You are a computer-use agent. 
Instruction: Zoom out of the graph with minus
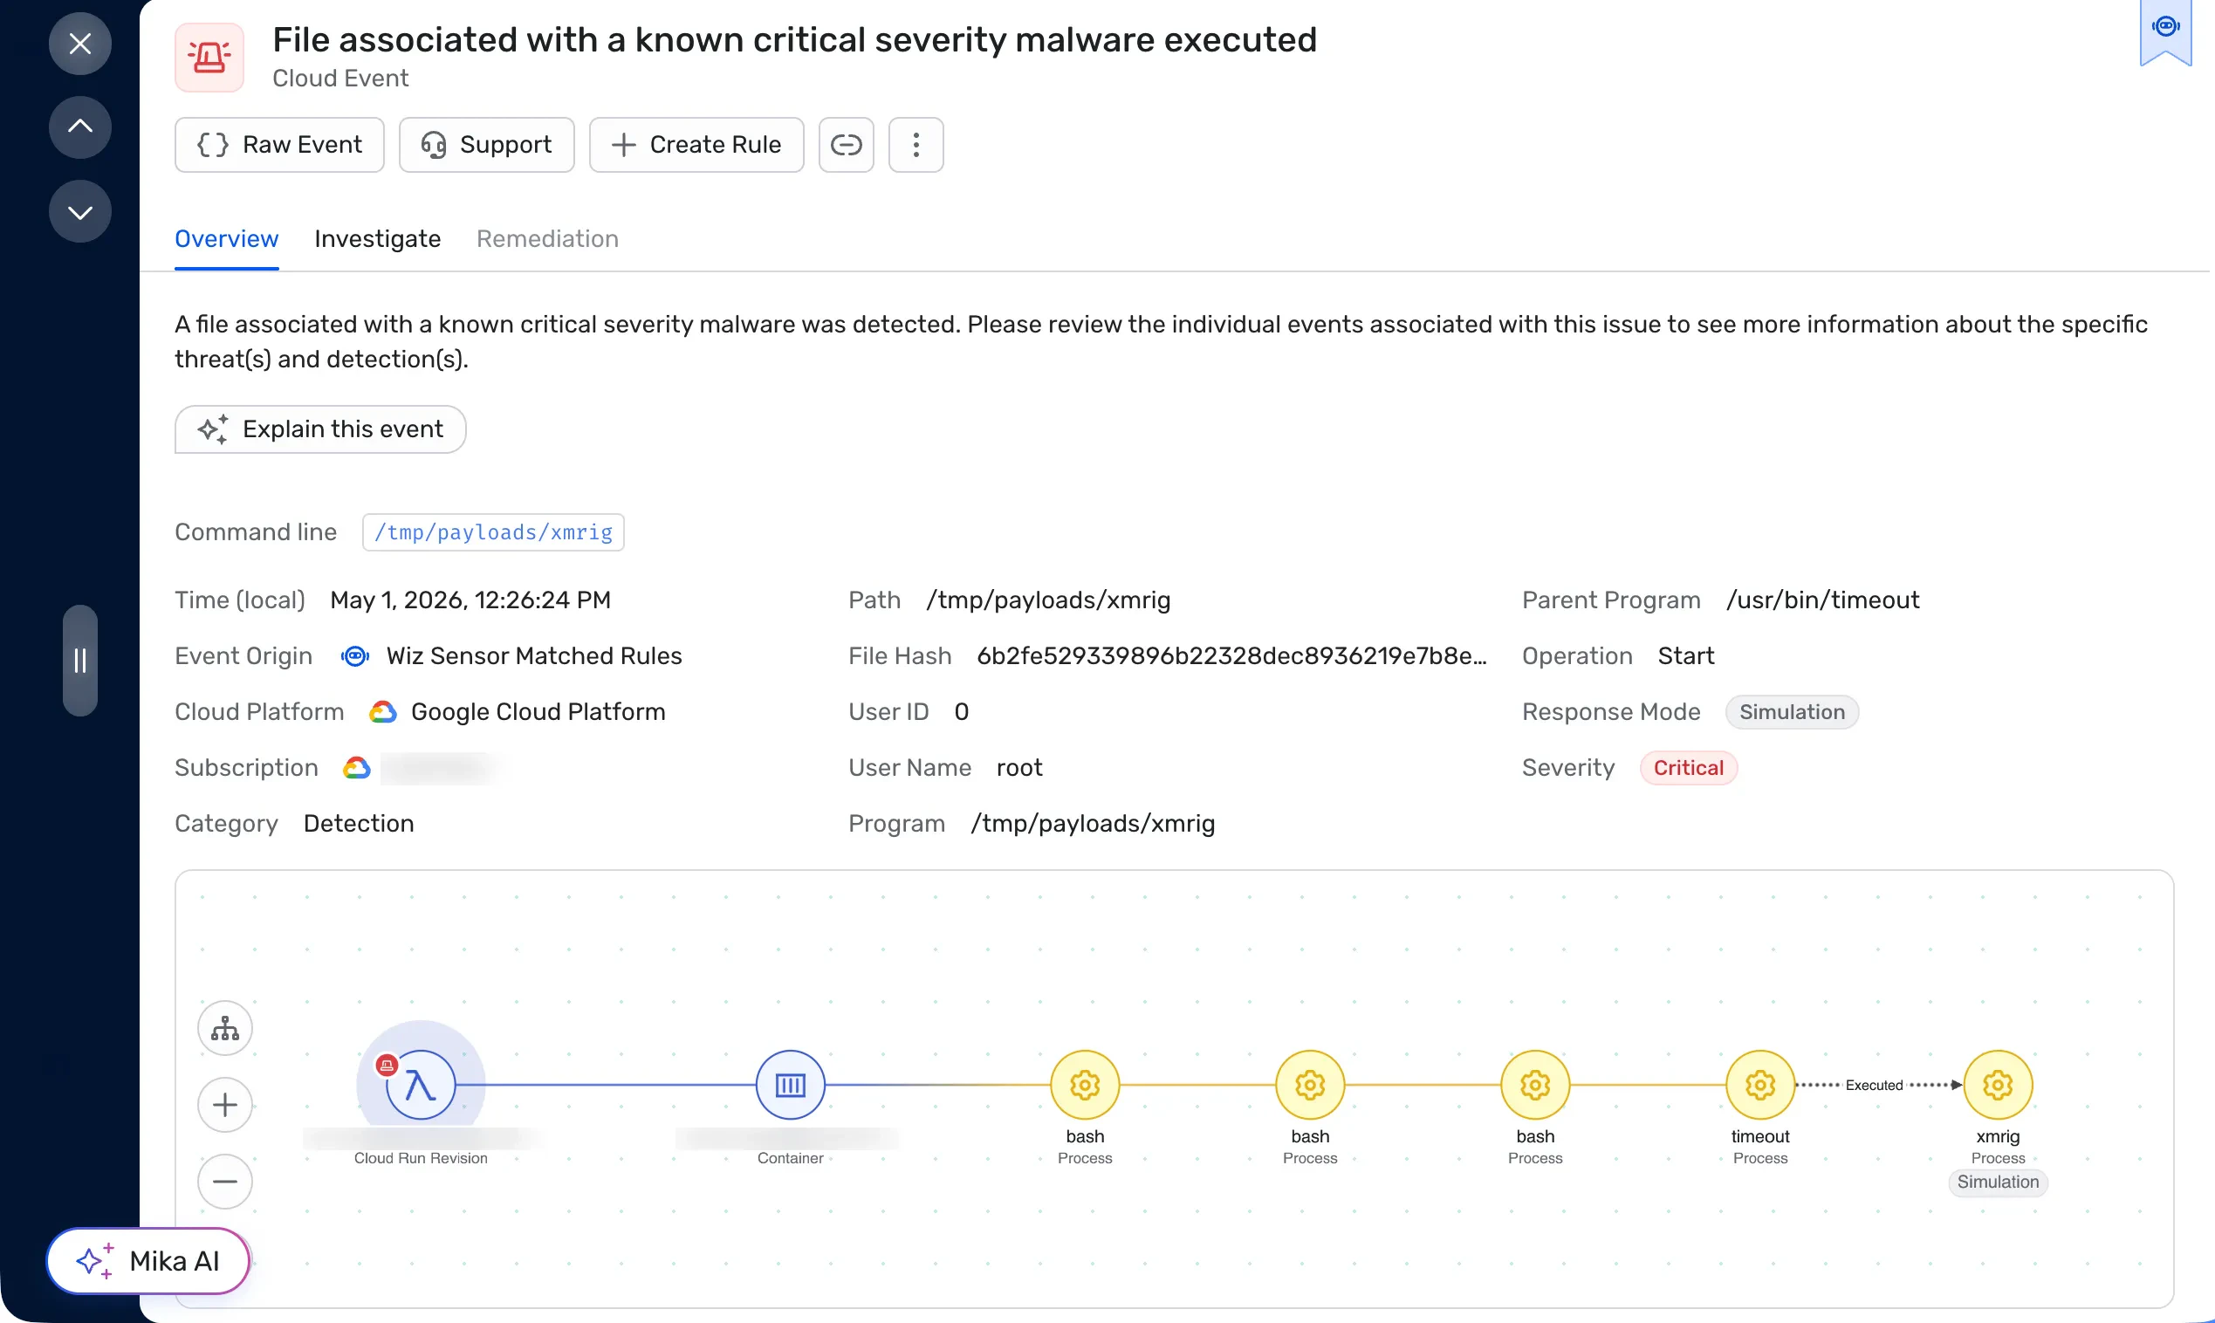click(x=224, y=1182)
